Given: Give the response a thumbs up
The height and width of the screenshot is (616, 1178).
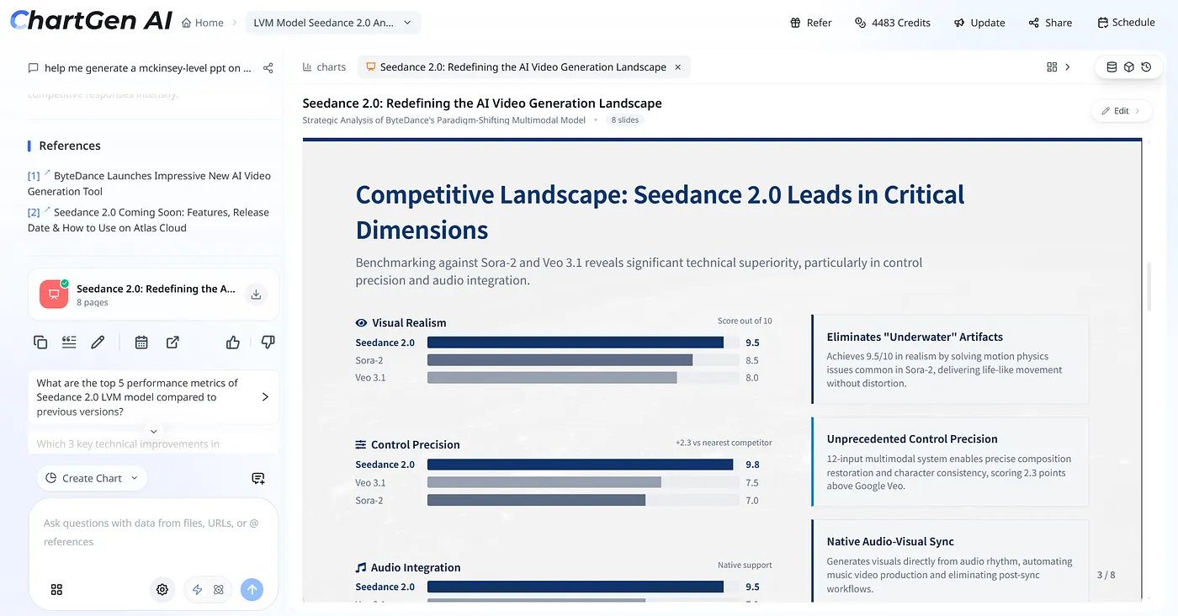Looking at the screenshot, I should tap(233, 342).
